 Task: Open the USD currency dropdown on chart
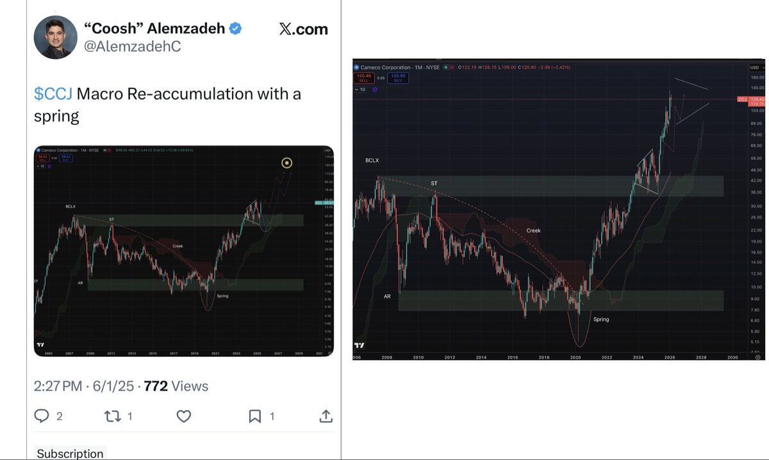(x=757, y=67)
